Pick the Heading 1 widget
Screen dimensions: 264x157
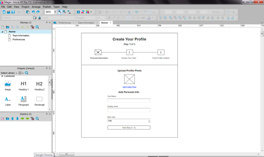[24, 86]
